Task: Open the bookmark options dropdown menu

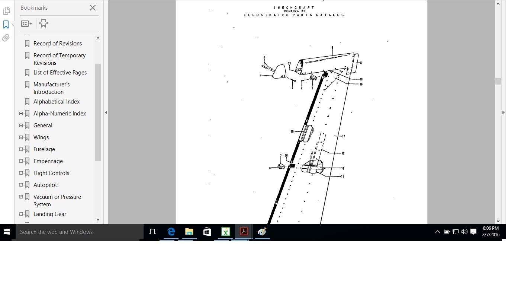Action: [x=26, y=24]
